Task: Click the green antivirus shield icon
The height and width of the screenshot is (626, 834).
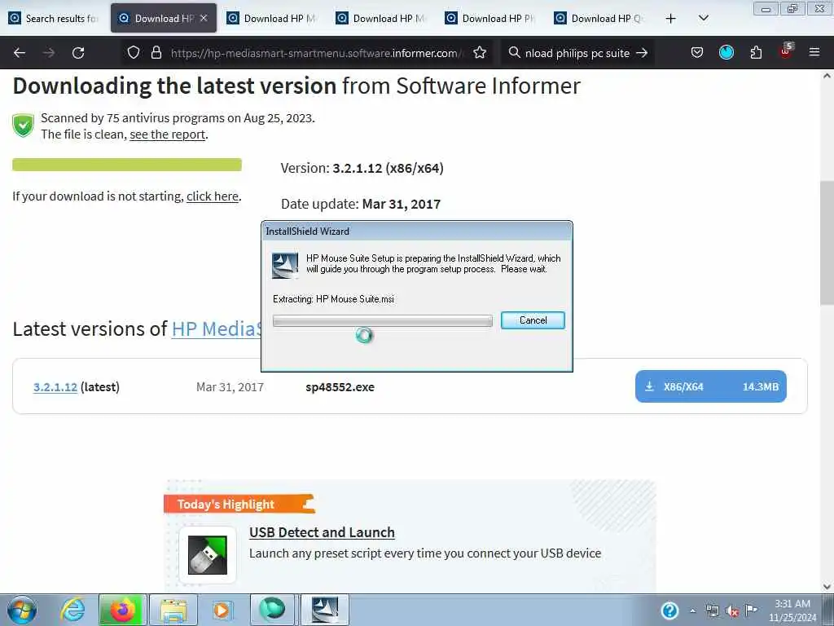Action: point(23,126)
